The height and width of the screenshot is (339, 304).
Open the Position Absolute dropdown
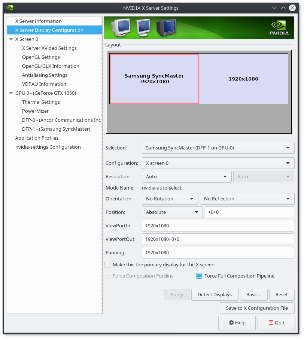click(172, 212)
